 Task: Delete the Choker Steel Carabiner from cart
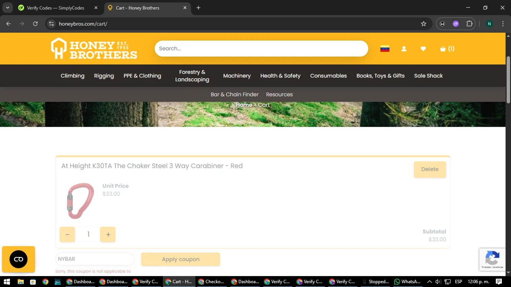click(430, 169)
